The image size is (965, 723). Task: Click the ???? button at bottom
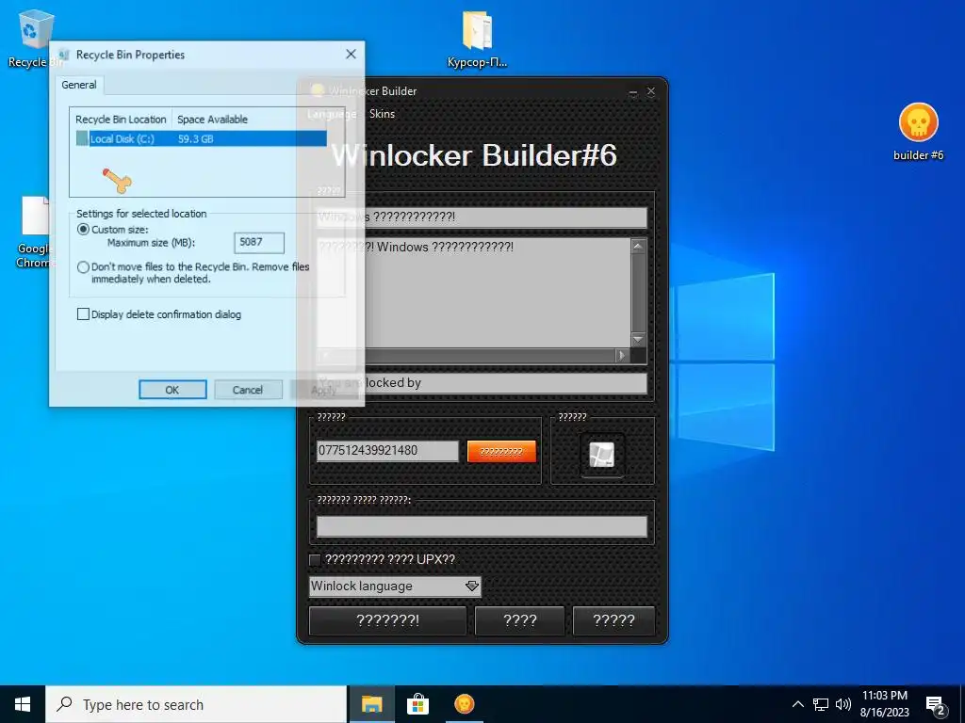click(520, 620)
